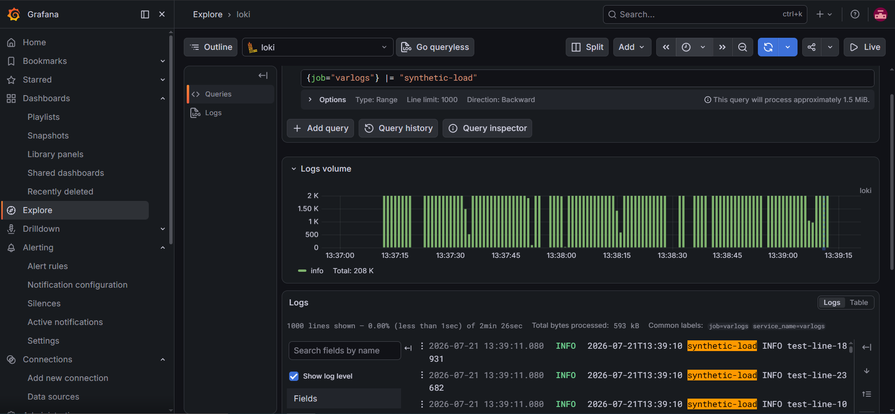Shift time range backwards with double-left arrows
This screenshot has width=895, height=414.
click(x=666, y=47)
